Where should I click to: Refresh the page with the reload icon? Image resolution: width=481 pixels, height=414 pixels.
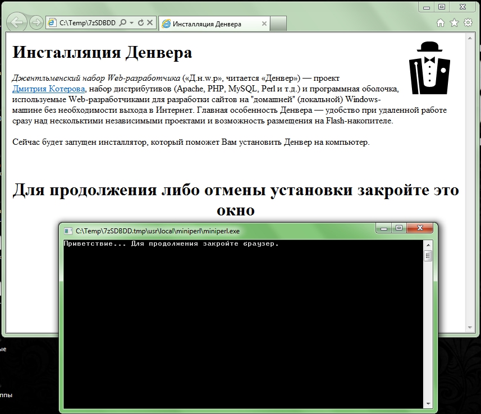[141, 22]
